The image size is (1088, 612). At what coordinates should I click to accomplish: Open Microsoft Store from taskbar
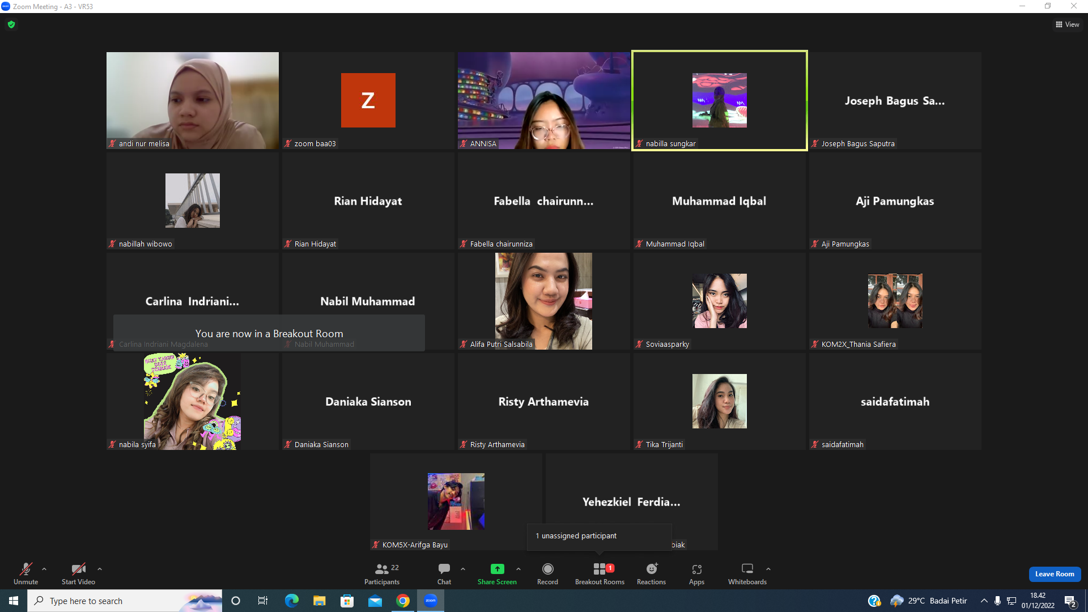tap(347, 601)
